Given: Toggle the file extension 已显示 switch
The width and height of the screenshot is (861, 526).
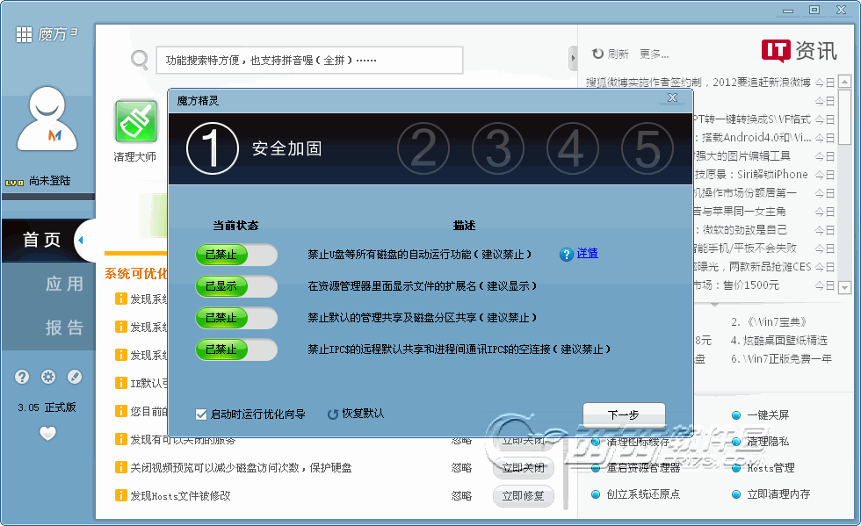Looking at the screenshot, I should pyautogui.click(x=236, y=286).
